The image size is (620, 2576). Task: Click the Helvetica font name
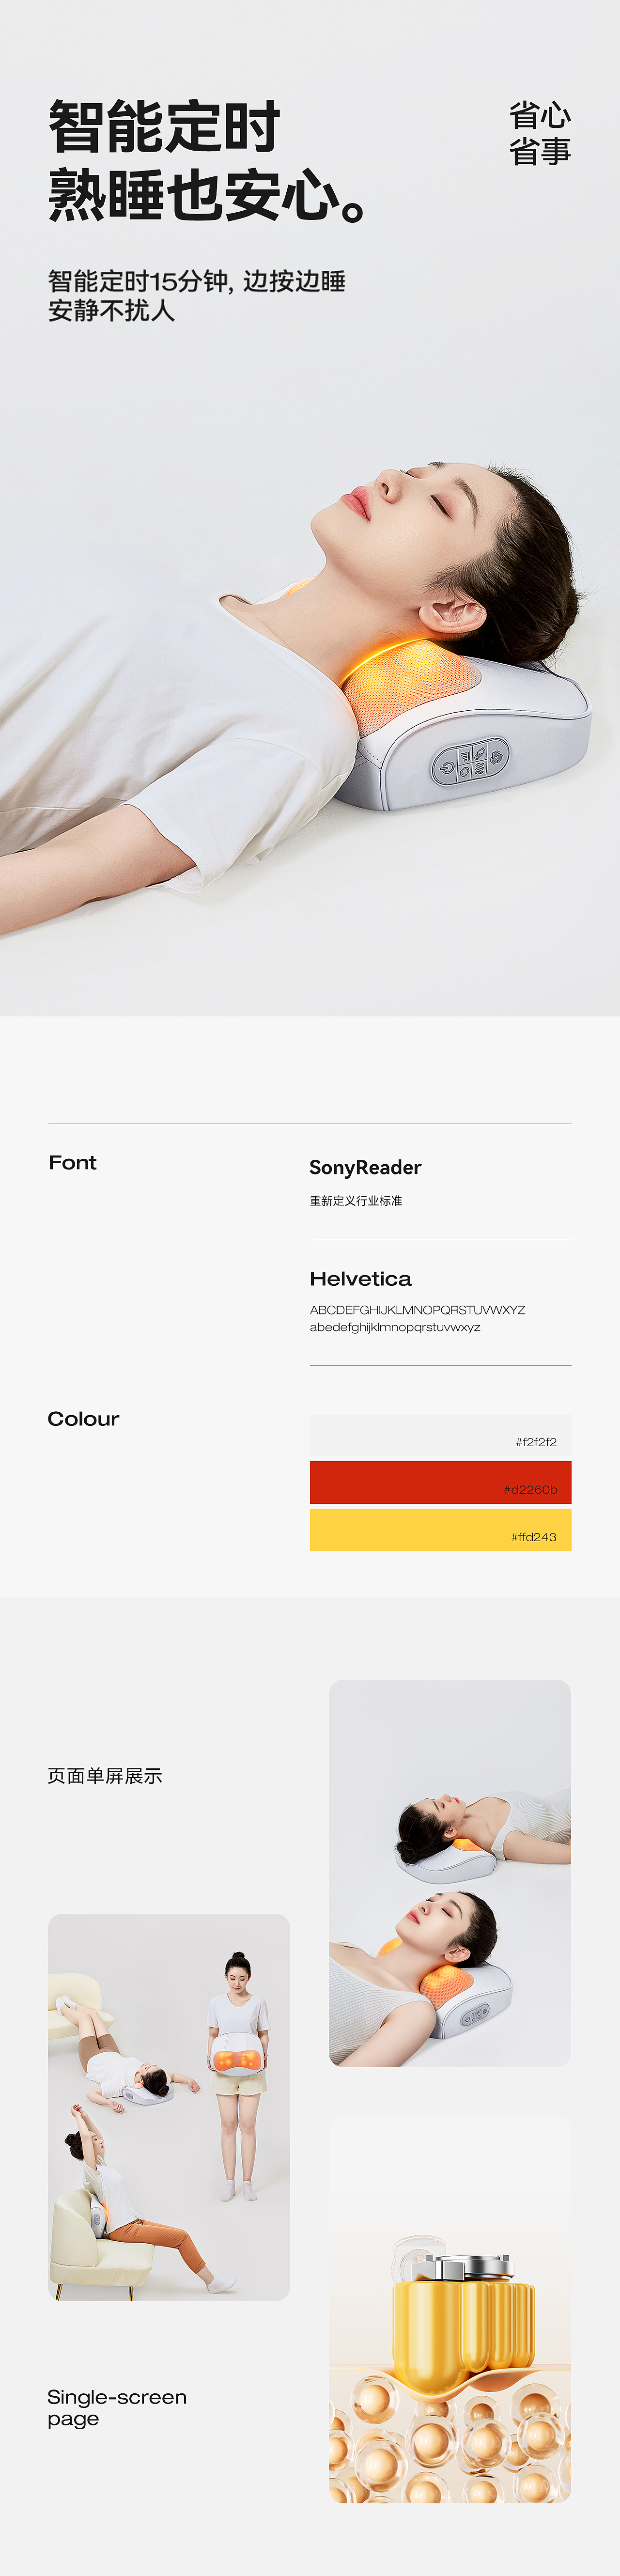(x=360, y=1279)
